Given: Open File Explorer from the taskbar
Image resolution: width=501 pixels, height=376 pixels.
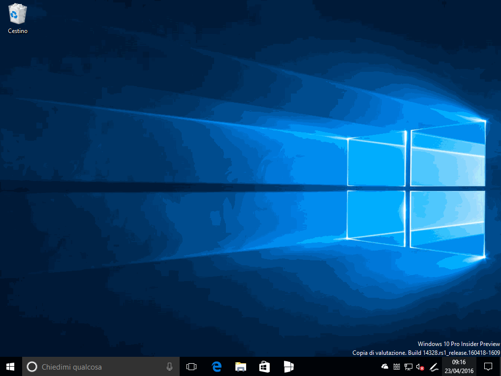Looking at the screenshot, I should tap(241, 367).
